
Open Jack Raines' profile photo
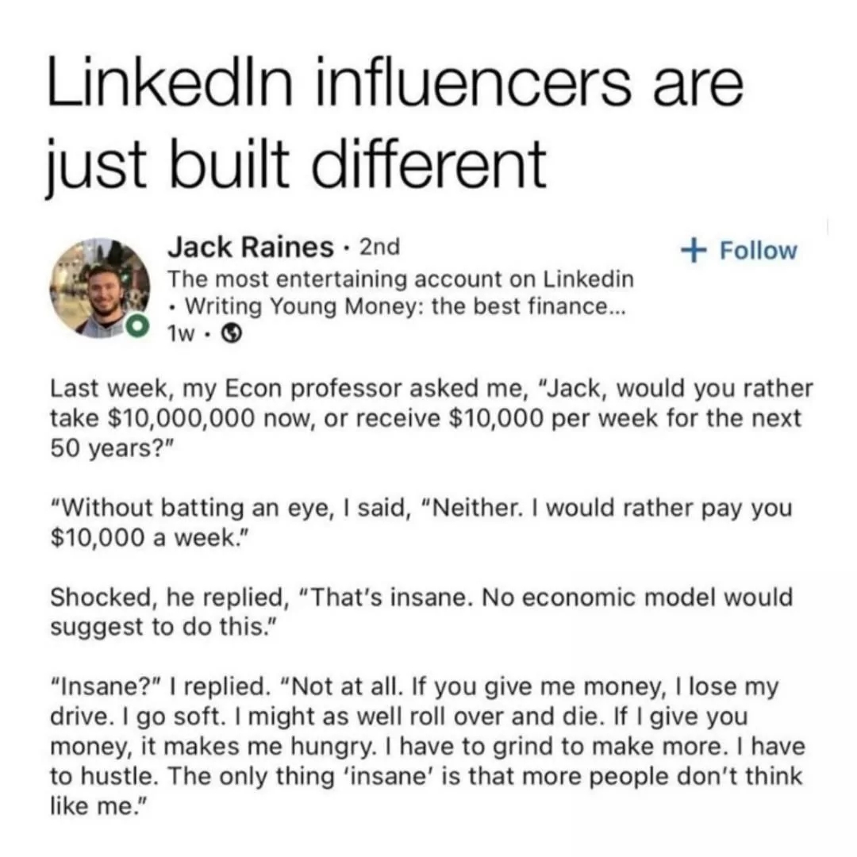tap(99, 287)
